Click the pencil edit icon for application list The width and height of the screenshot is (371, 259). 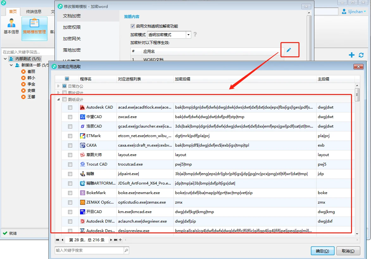point(289,50)
